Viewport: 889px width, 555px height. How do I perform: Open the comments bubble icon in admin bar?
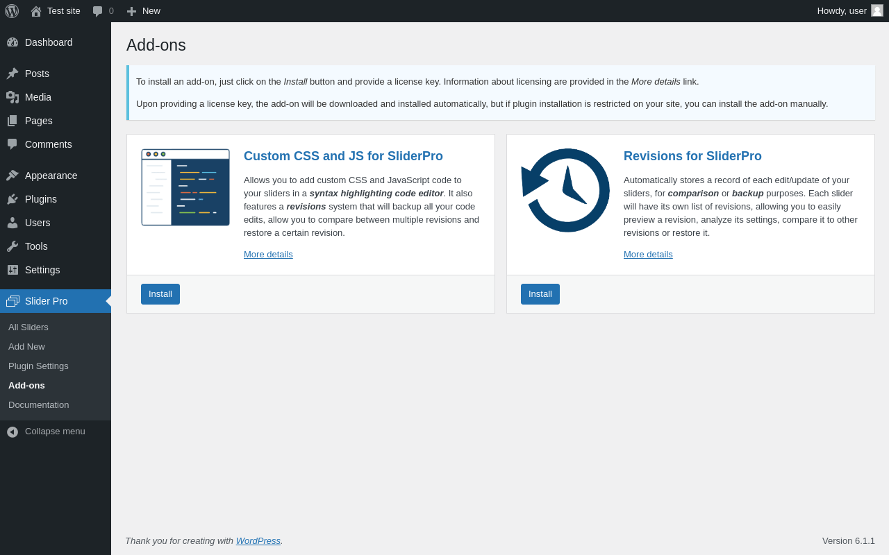pos(97,11)
